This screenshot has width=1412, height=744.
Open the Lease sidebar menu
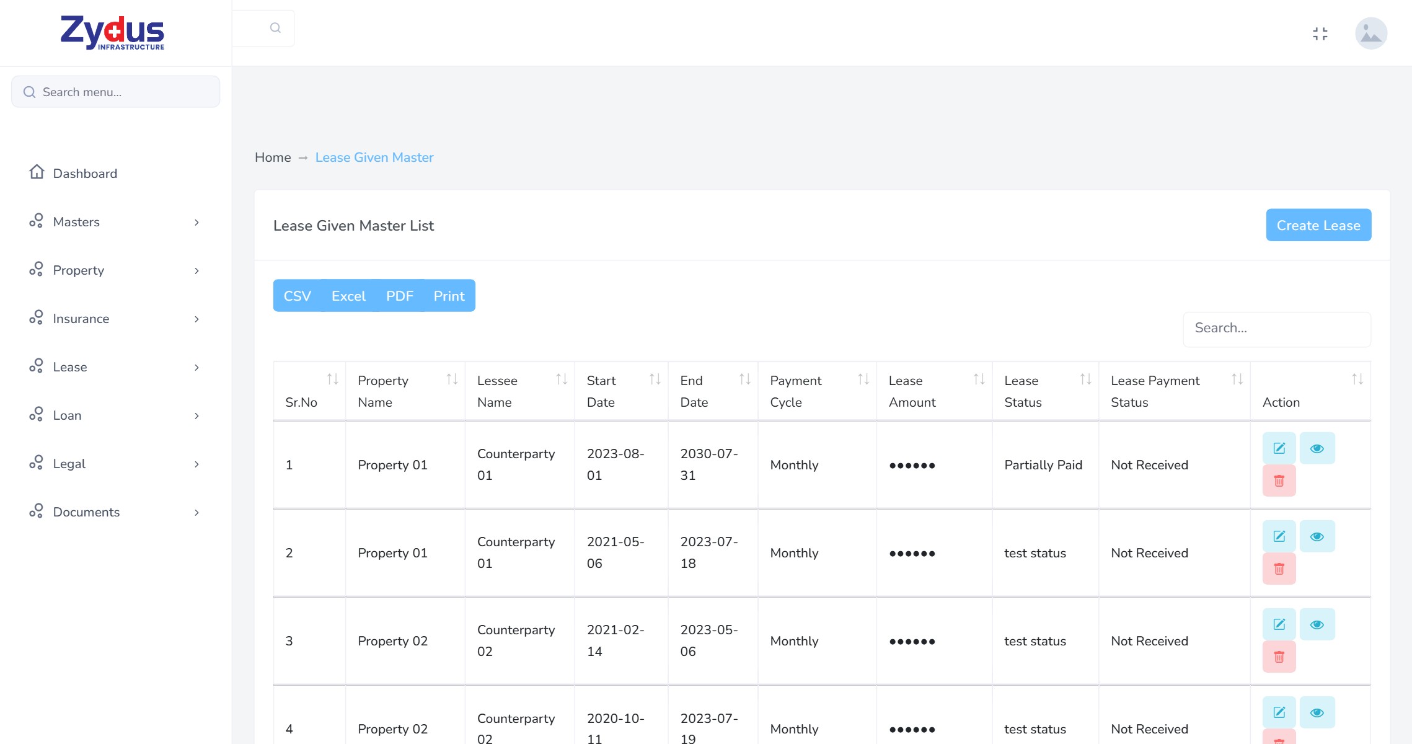(x=115, y=367)
